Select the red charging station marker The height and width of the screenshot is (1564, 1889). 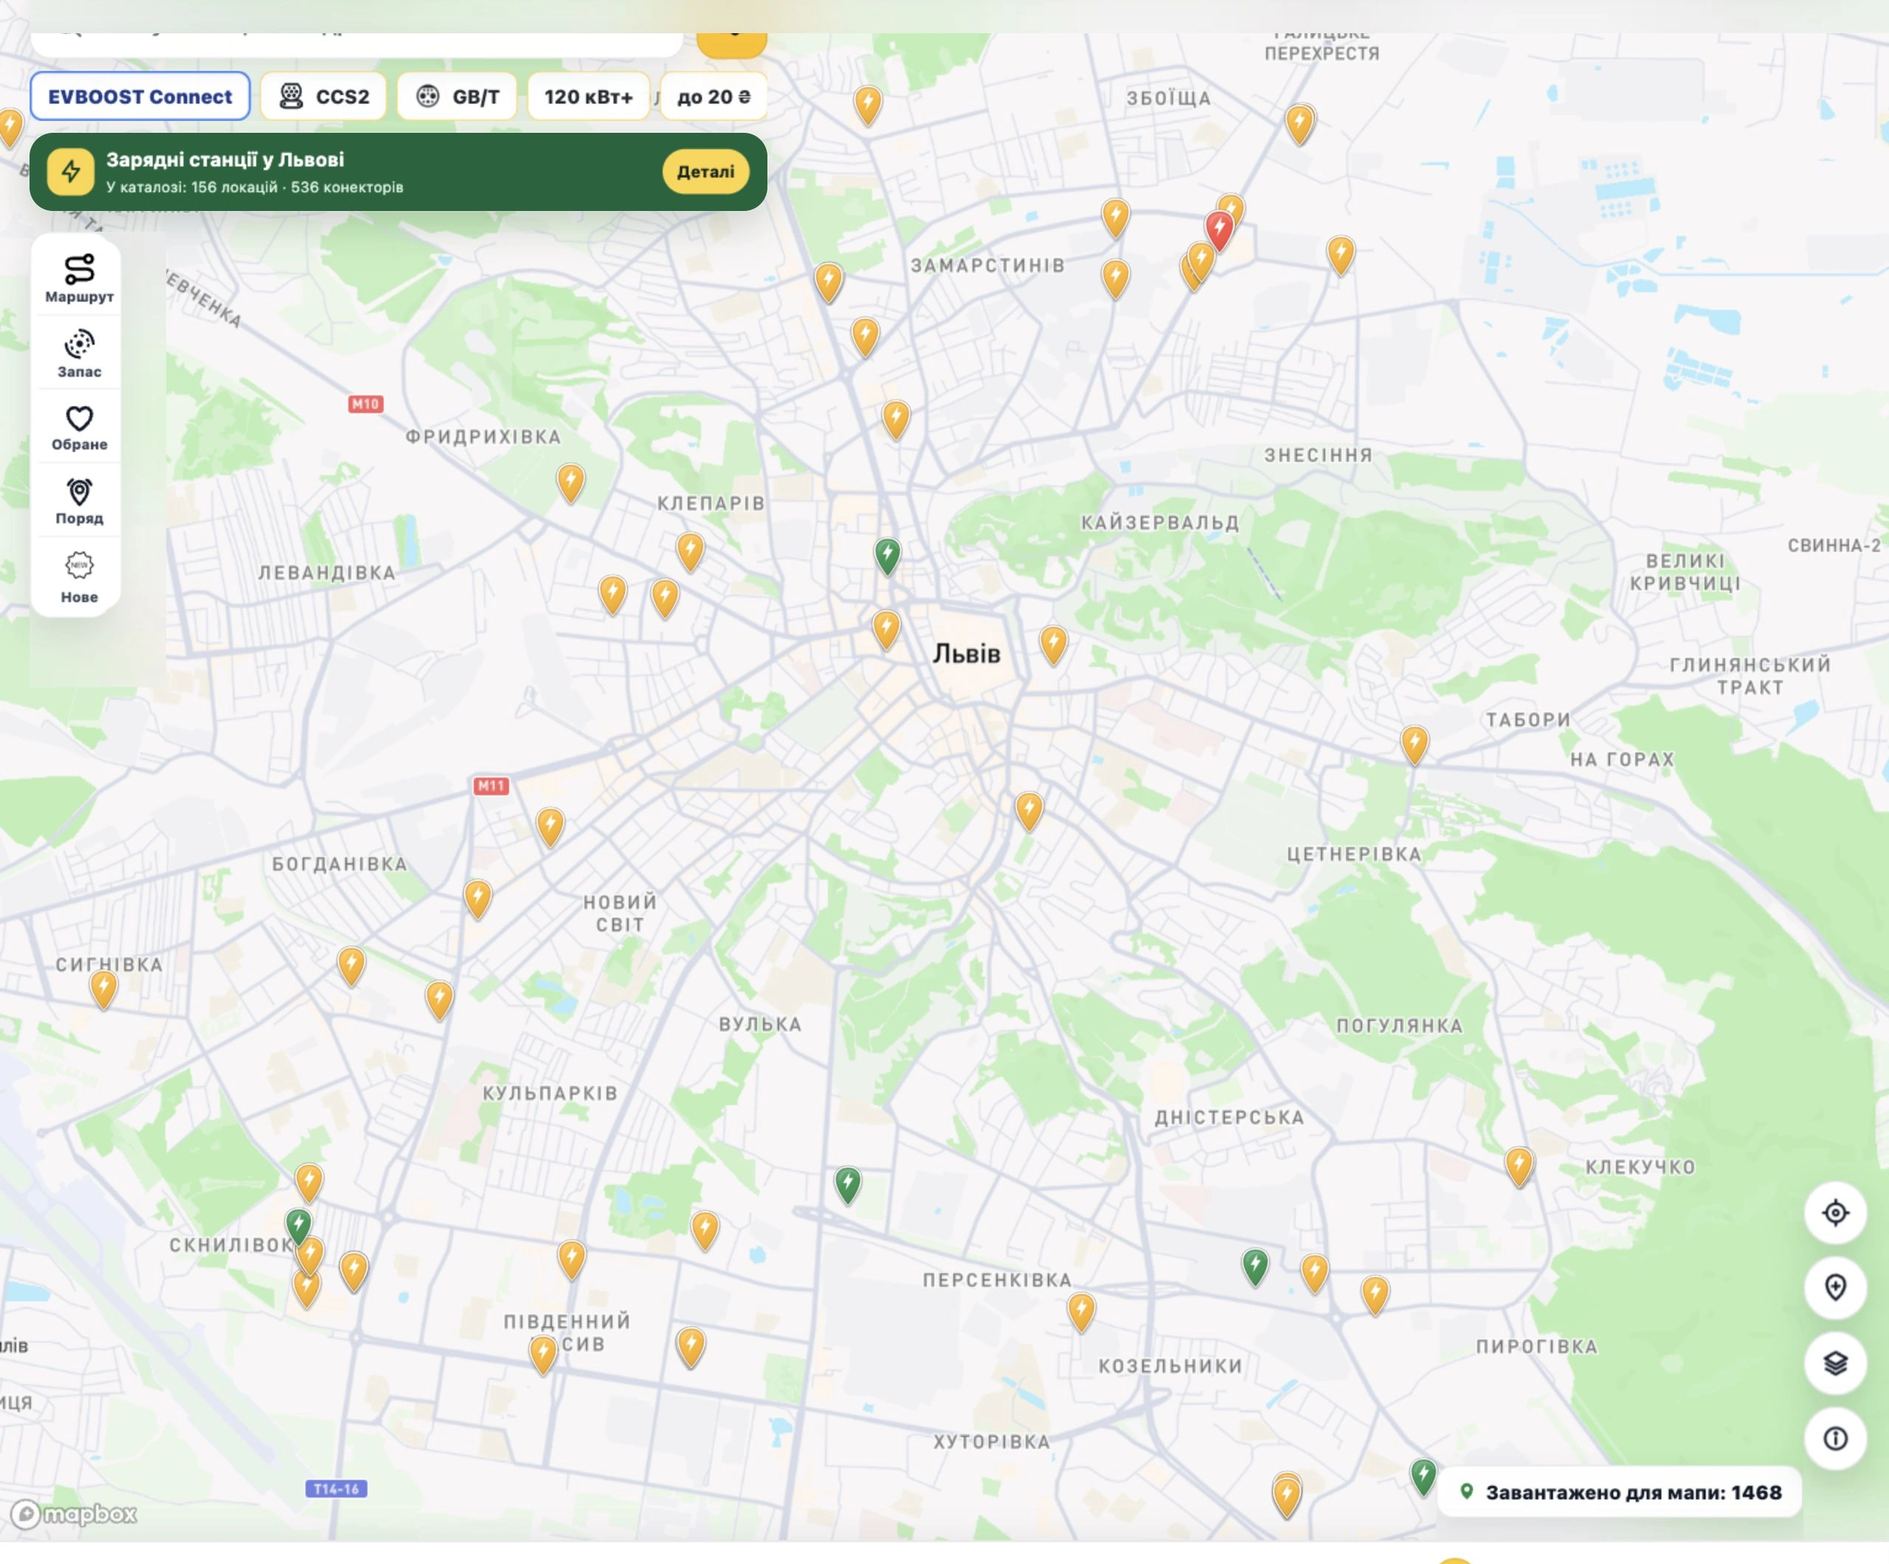click(x=1219, y=230)
